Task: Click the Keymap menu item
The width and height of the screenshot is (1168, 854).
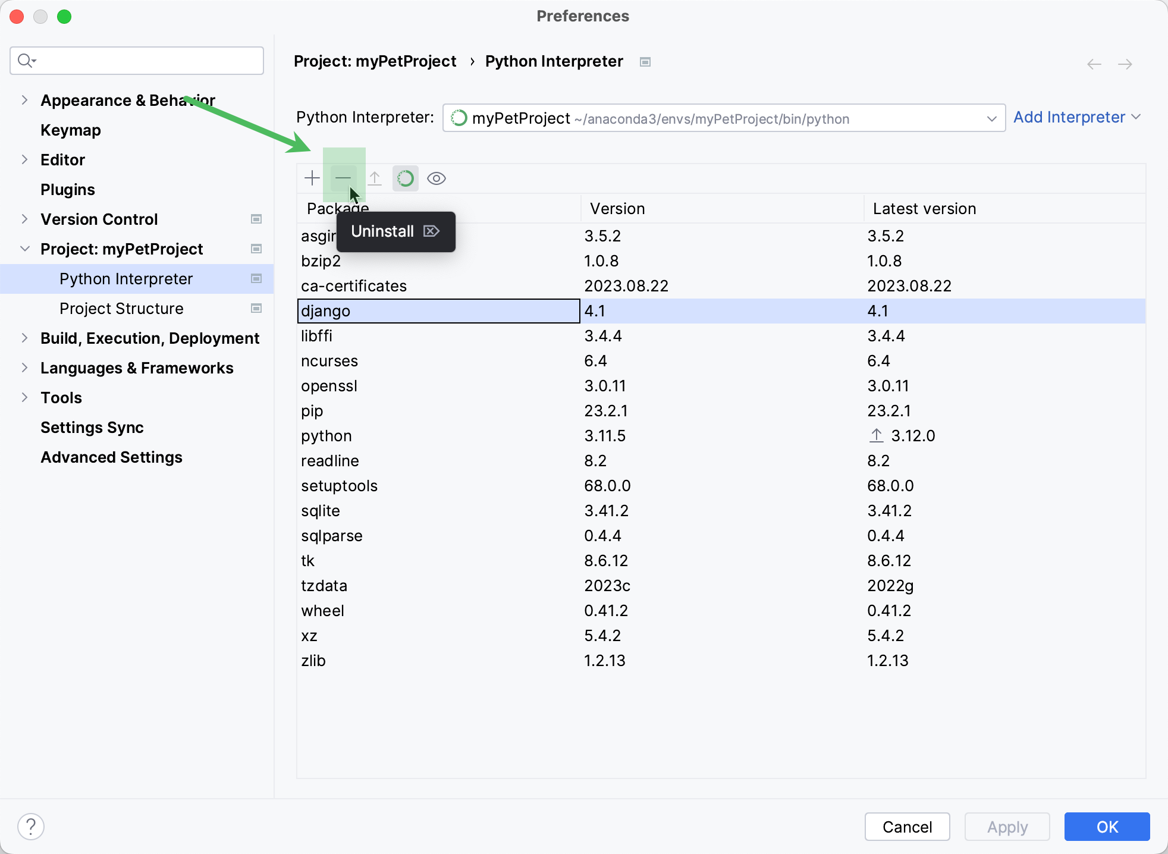Action: coord(71,131)
